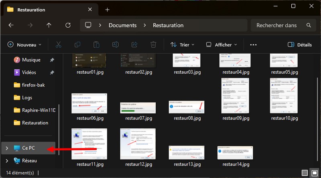The image size is (321, 178).
Task: Expand the Réseau tree node
Action: (x=6, y=160)
